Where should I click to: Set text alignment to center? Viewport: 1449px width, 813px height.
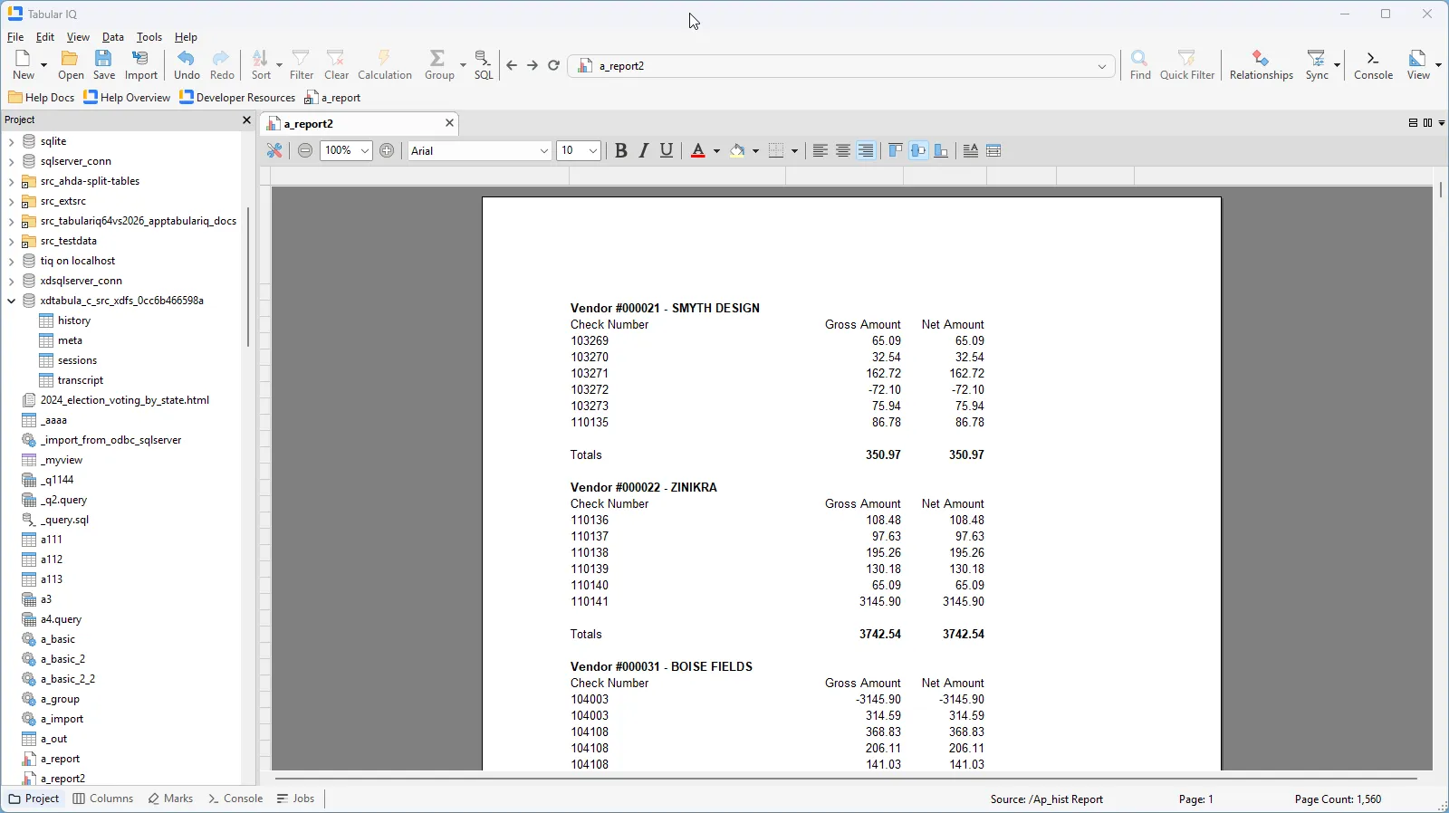point(843,150)
